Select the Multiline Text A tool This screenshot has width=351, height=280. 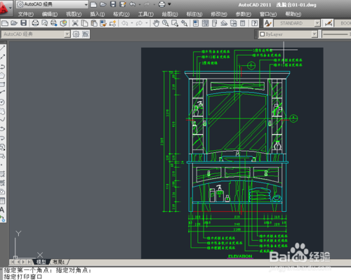pyautogui.click(x=2, y=210)
